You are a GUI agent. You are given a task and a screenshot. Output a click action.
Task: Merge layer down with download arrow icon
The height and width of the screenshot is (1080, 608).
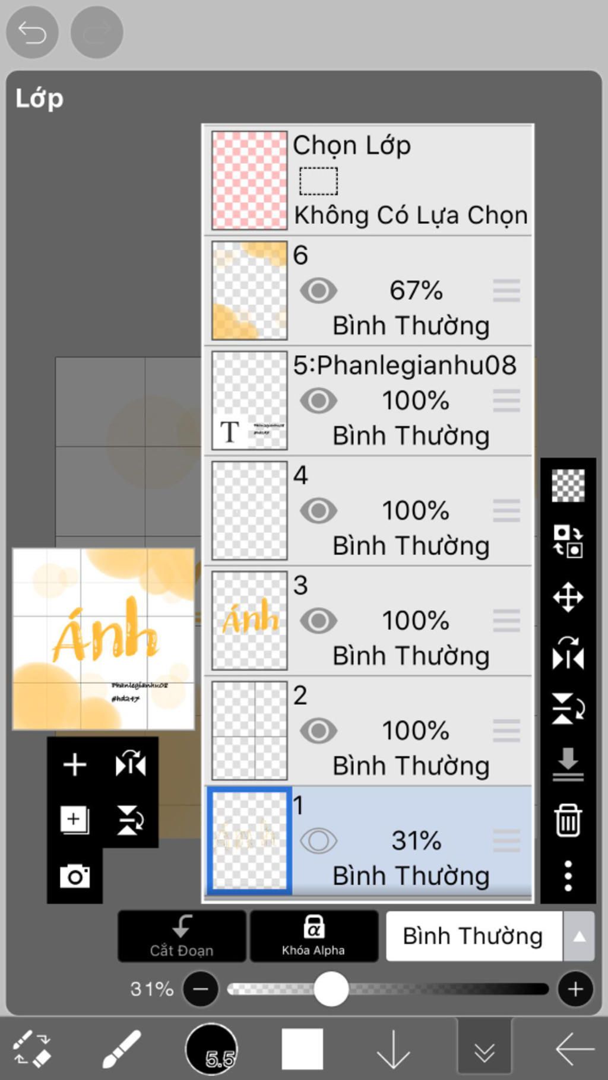568,764
